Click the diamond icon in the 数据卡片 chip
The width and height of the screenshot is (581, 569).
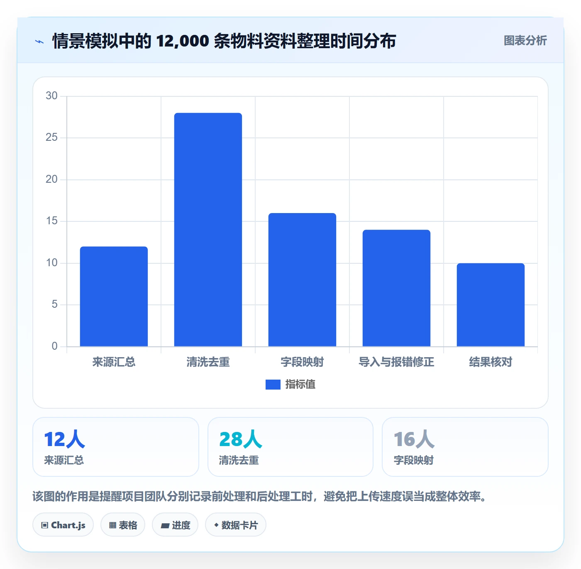tap(216, 525)
